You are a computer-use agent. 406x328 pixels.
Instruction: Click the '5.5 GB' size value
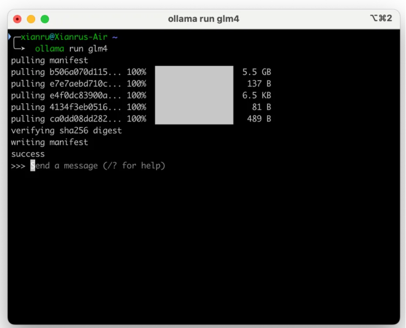(x=256, y=72)
